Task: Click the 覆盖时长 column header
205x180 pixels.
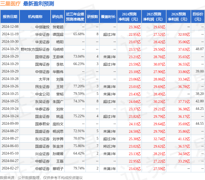Action: 108,17
